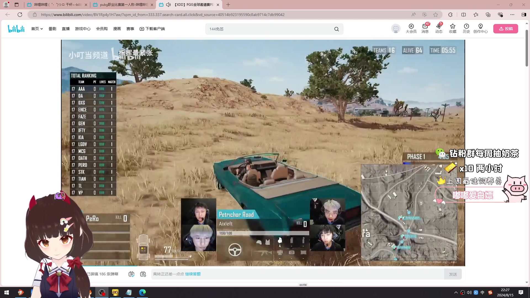Click the 下载客户端 download link
Screen dimensions: 530x298
pos(152,29)
